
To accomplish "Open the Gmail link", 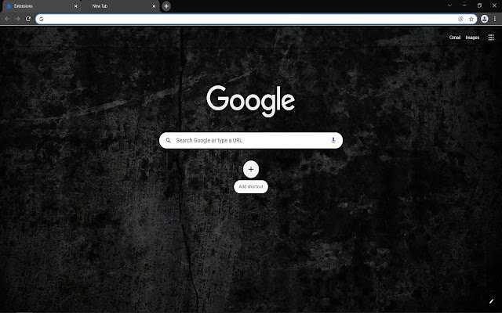I will pyautogui.click(x=455, y=38).
